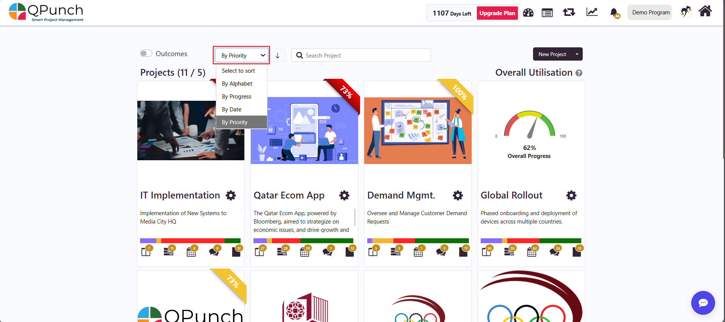Click Demand Mgmt. status color bar

(x=418, y=241)
